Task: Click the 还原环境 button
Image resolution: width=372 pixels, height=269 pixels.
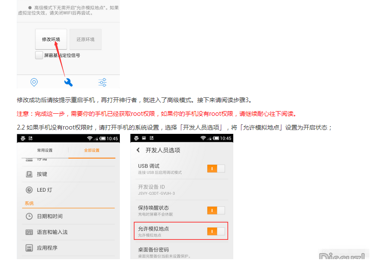Action: point(85,39)
